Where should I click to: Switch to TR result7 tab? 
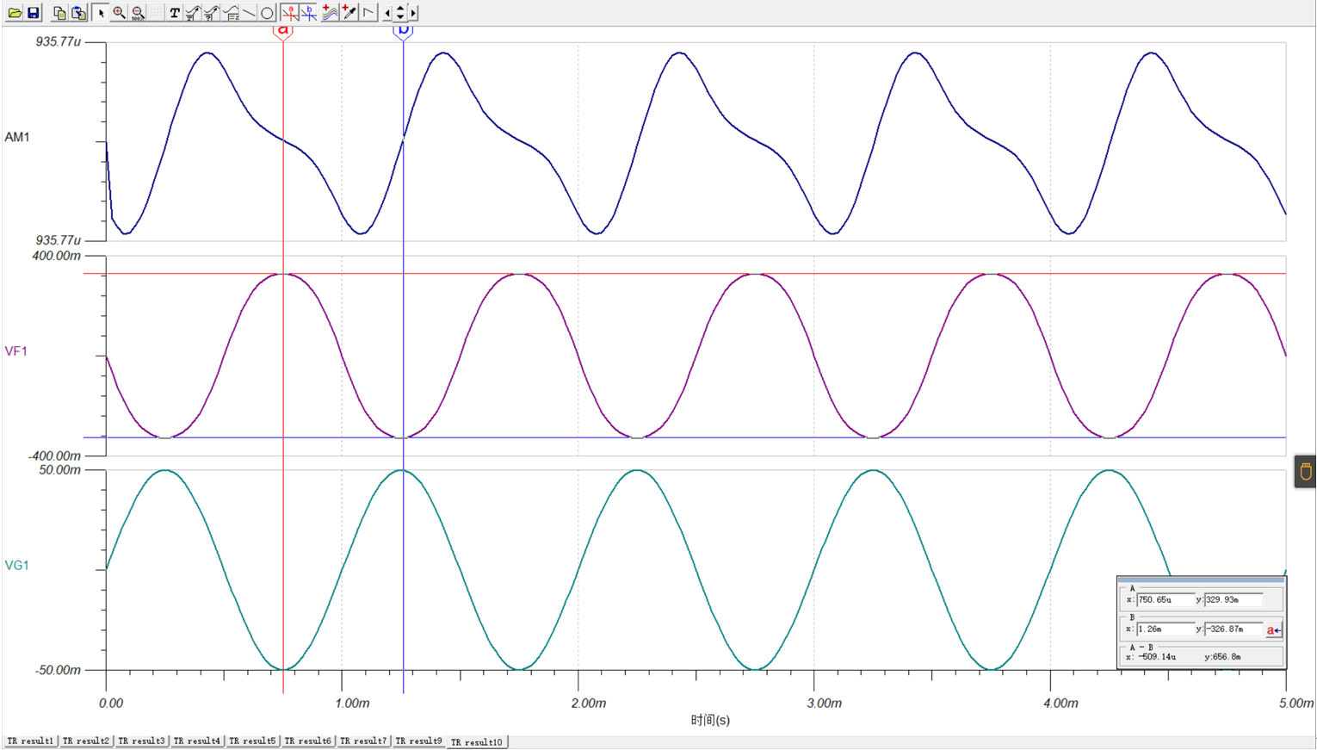[x=363, y=741]
